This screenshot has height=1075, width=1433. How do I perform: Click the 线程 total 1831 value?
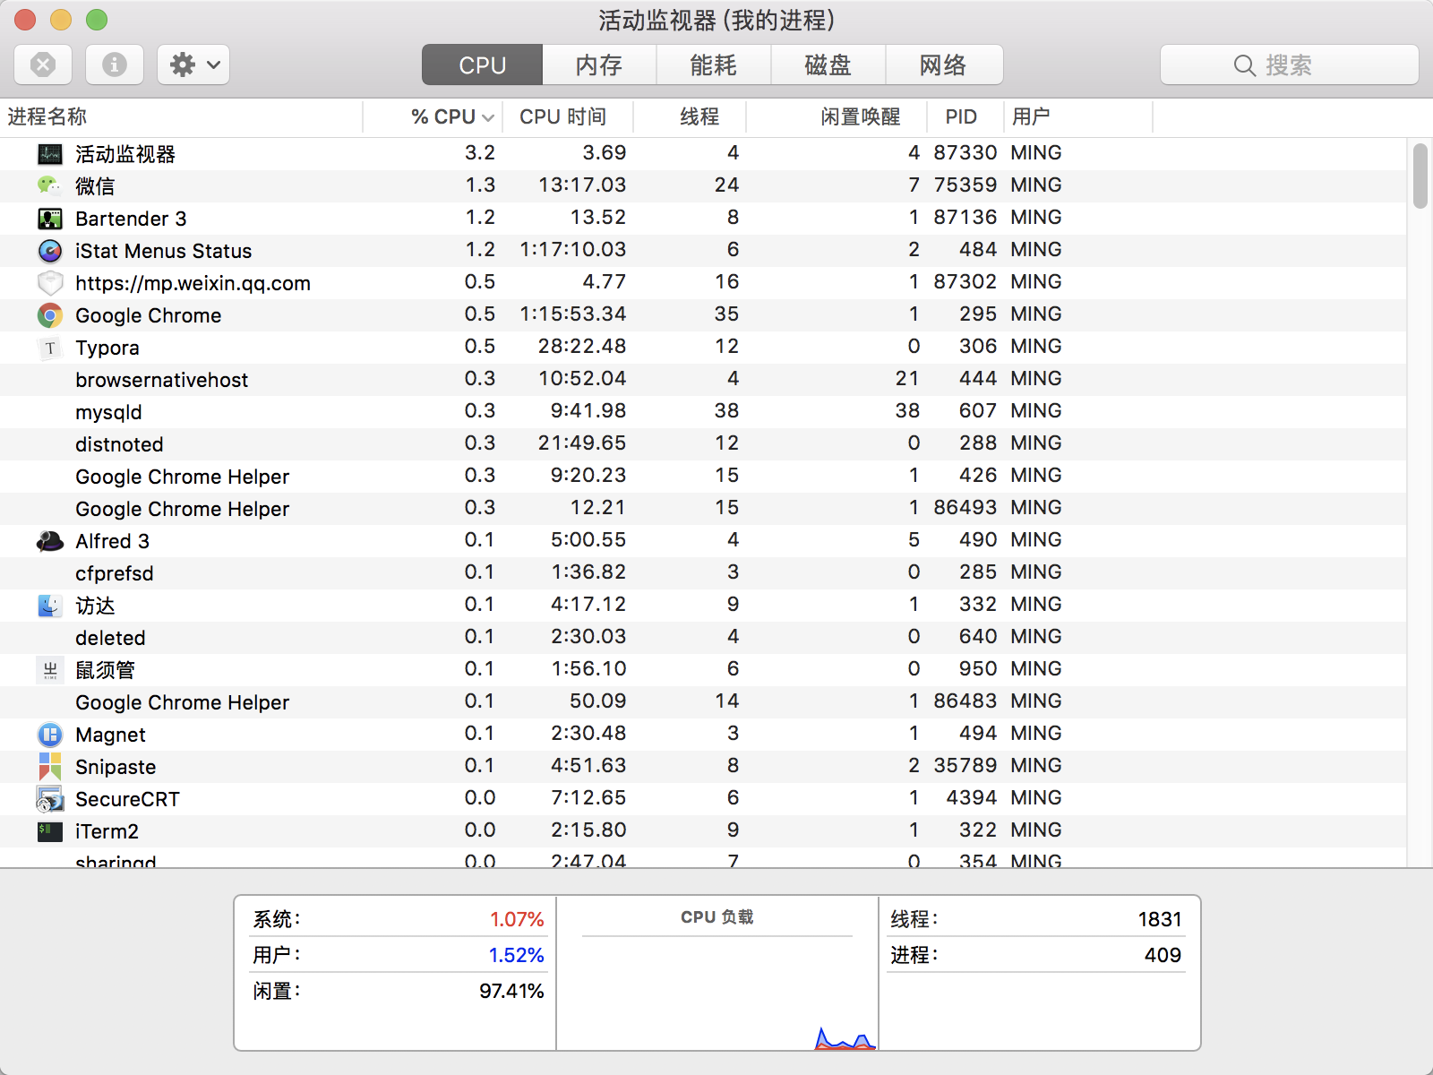[1160, 919]
